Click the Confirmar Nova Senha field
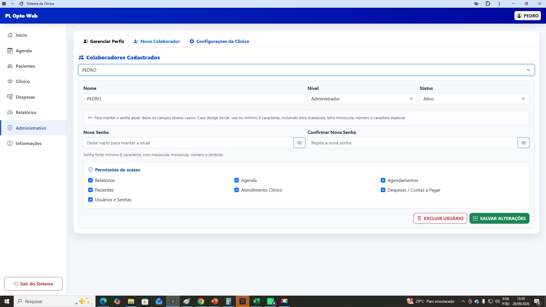The width and height of the screenshot is (546, 307). [412, 143]
